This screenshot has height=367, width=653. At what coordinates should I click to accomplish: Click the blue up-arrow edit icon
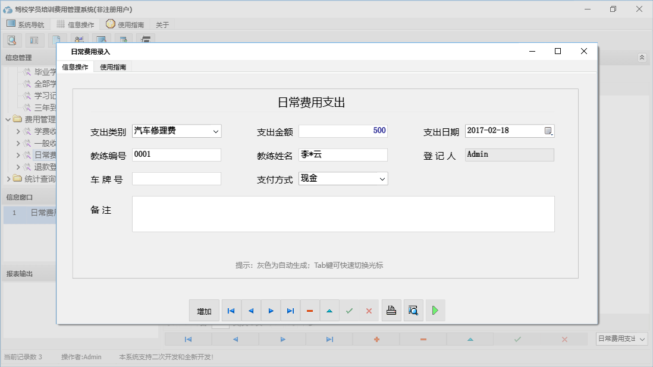coord(329,310)
